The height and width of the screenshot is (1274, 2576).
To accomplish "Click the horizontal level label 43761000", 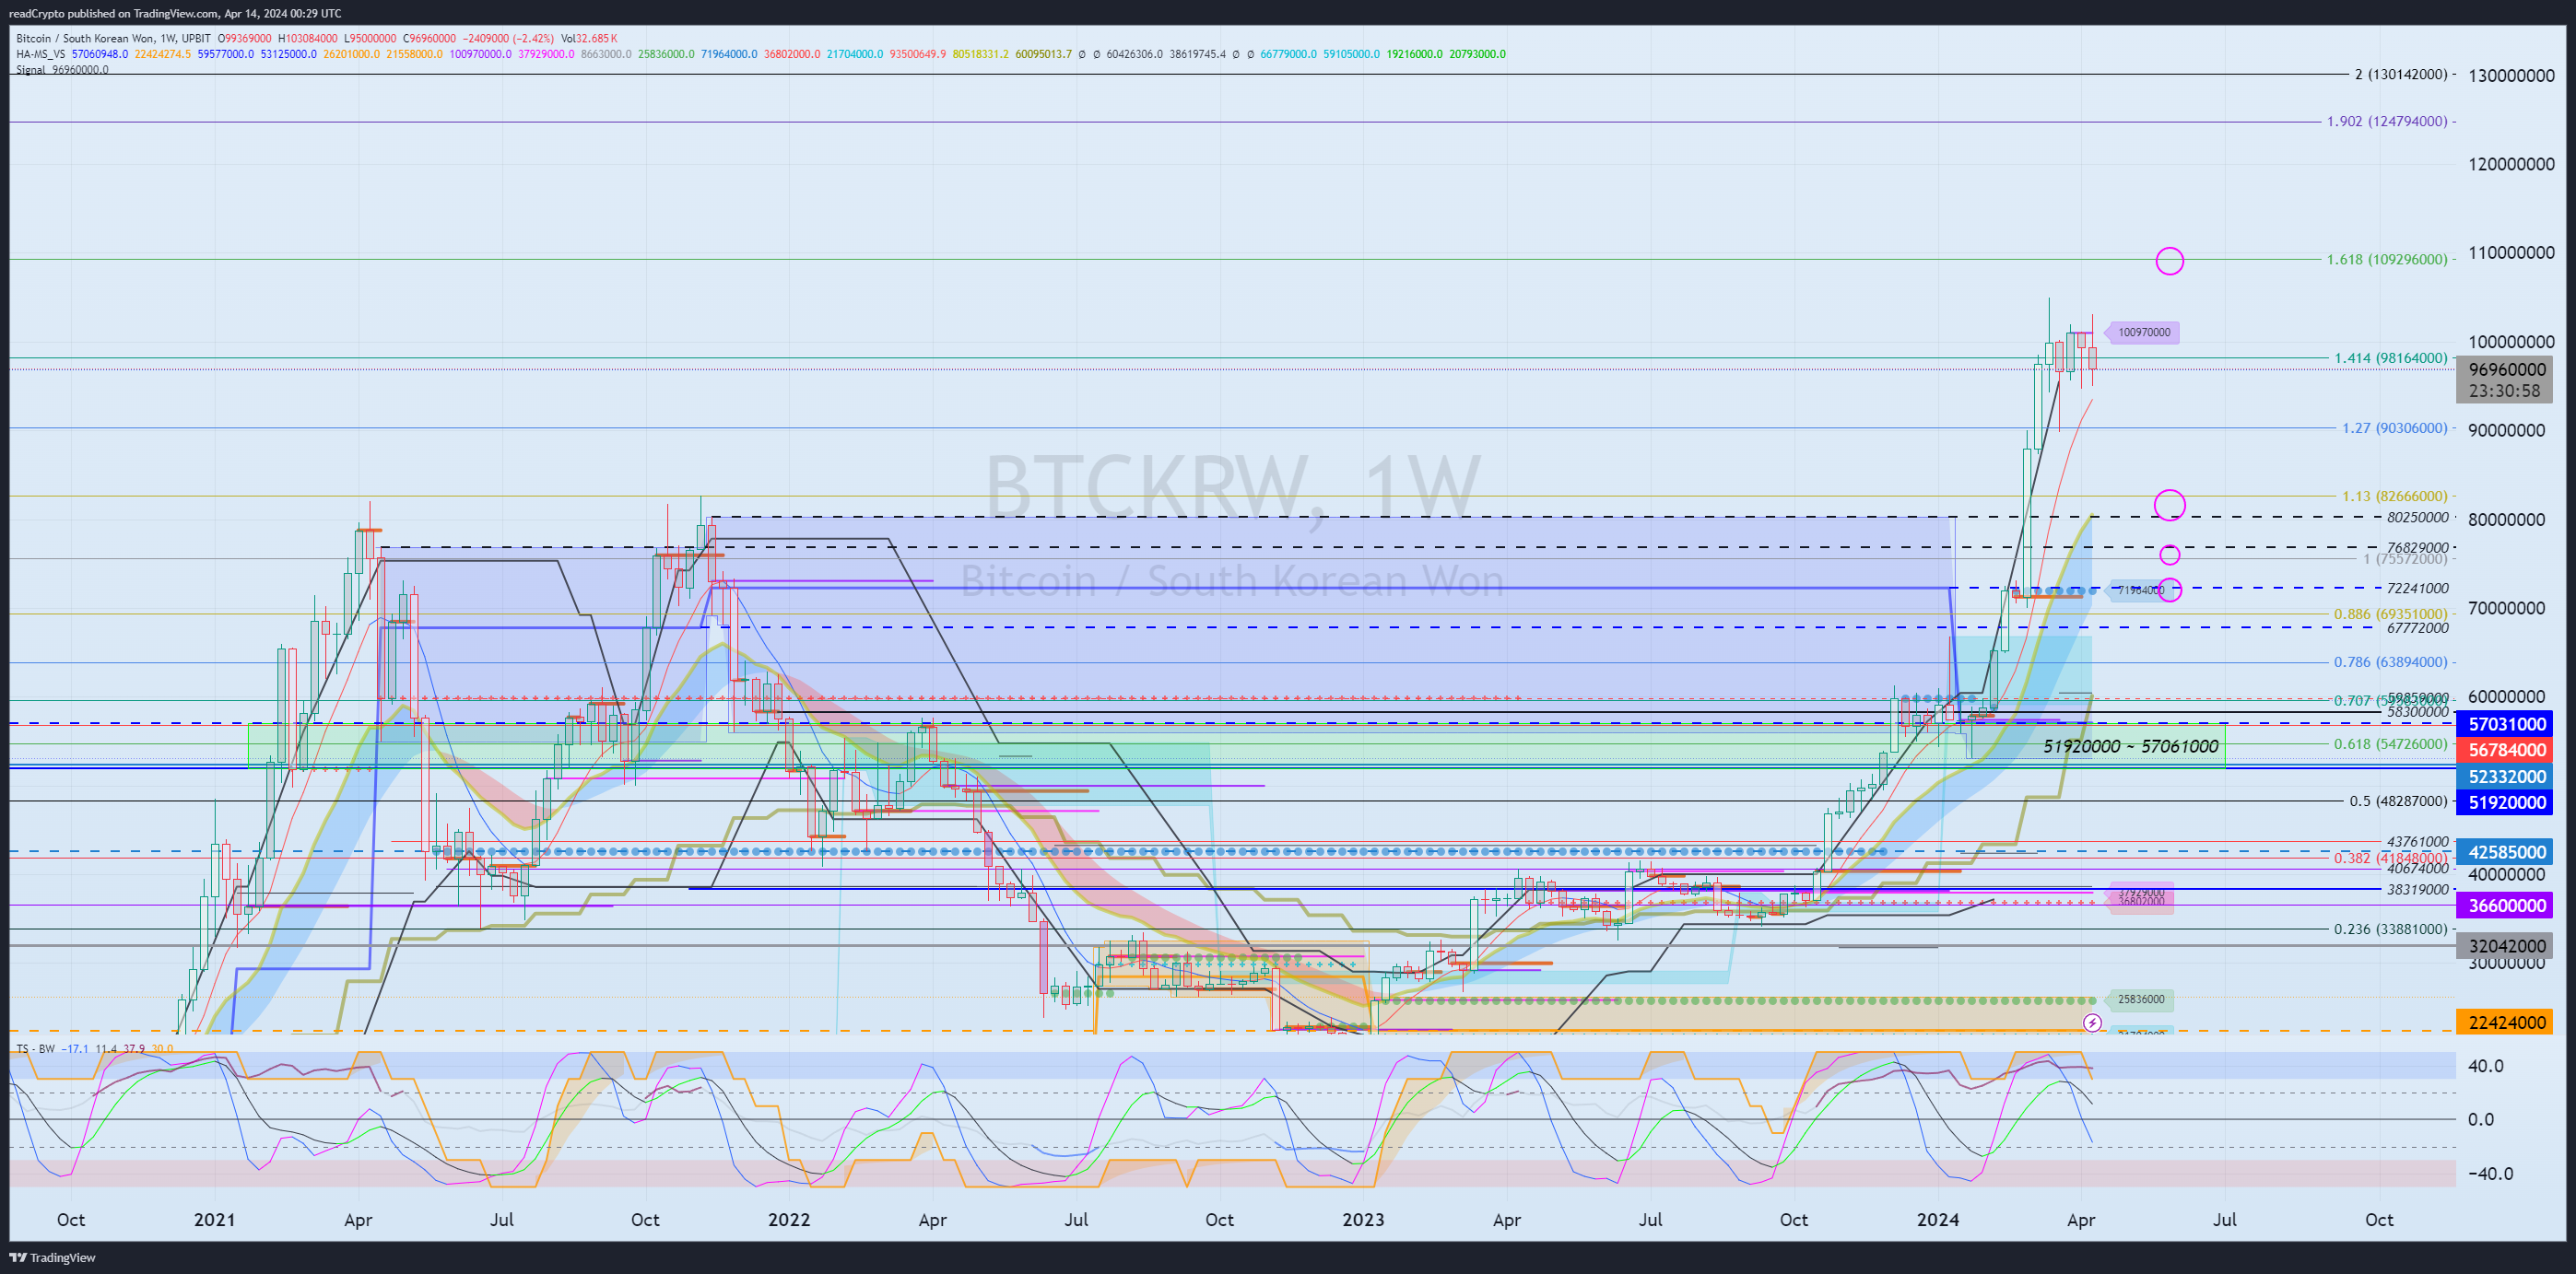I will (2418, 841).
